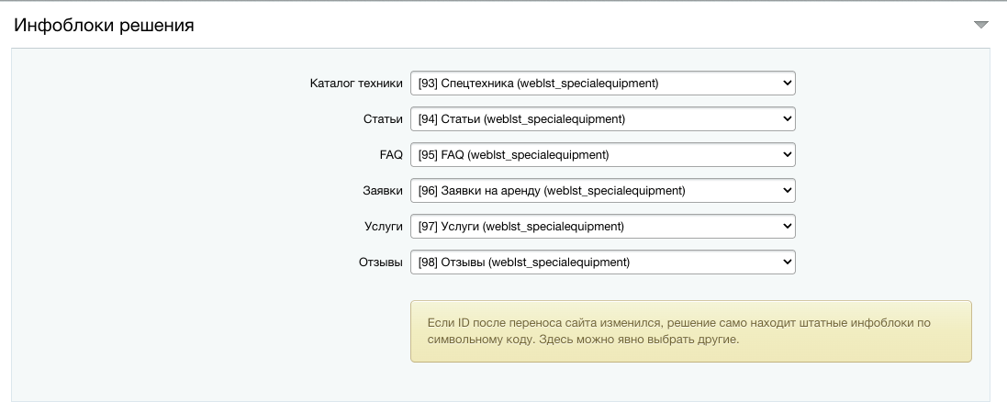Click the Инфоблоки решения heading
The width and height of the screenshot is (1007, 402).
click(x=104, y=26)
